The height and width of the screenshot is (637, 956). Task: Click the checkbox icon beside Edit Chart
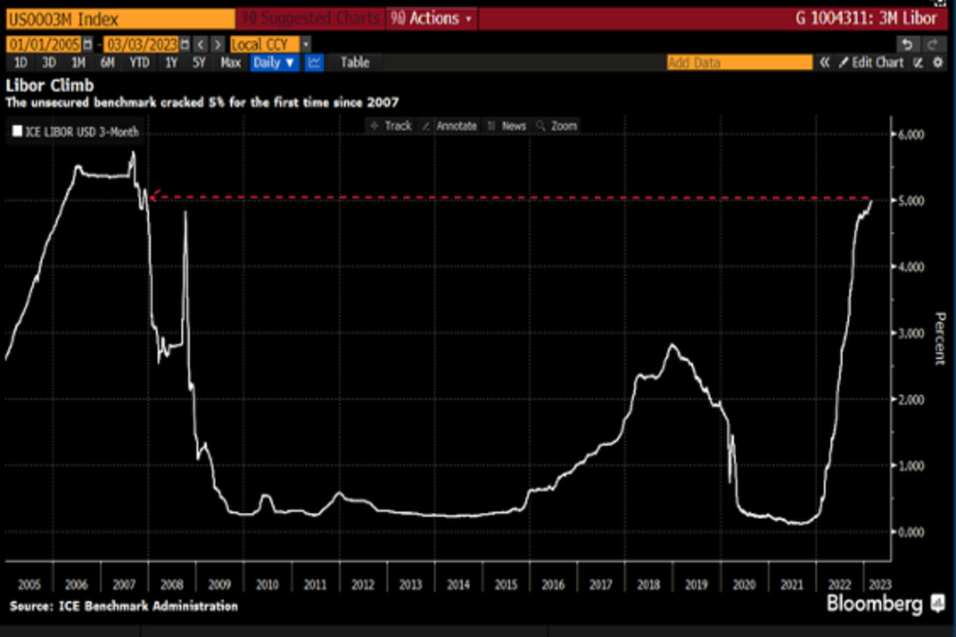tap(919, 63)
